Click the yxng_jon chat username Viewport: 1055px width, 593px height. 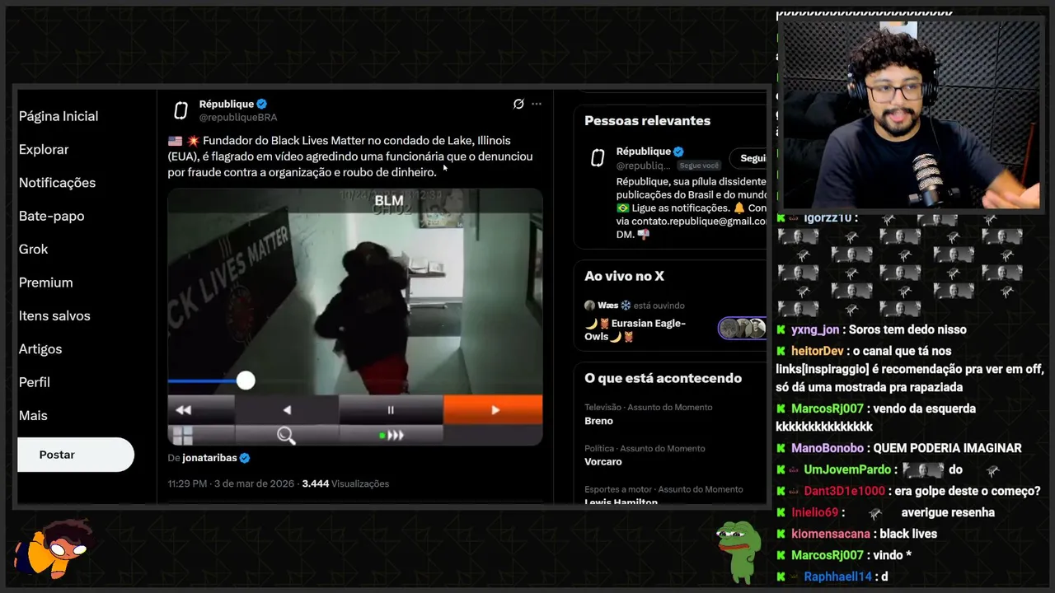click(x=815, y=329)
